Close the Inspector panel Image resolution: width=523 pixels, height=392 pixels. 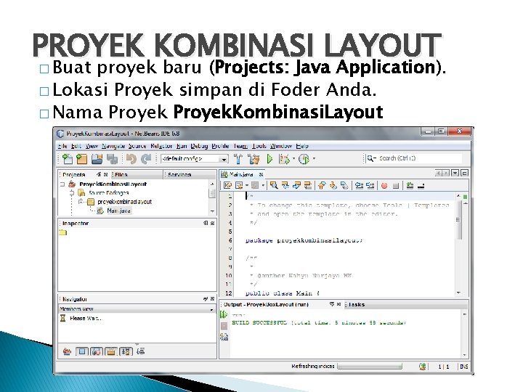pyautogui.click(x=212, y=223)
